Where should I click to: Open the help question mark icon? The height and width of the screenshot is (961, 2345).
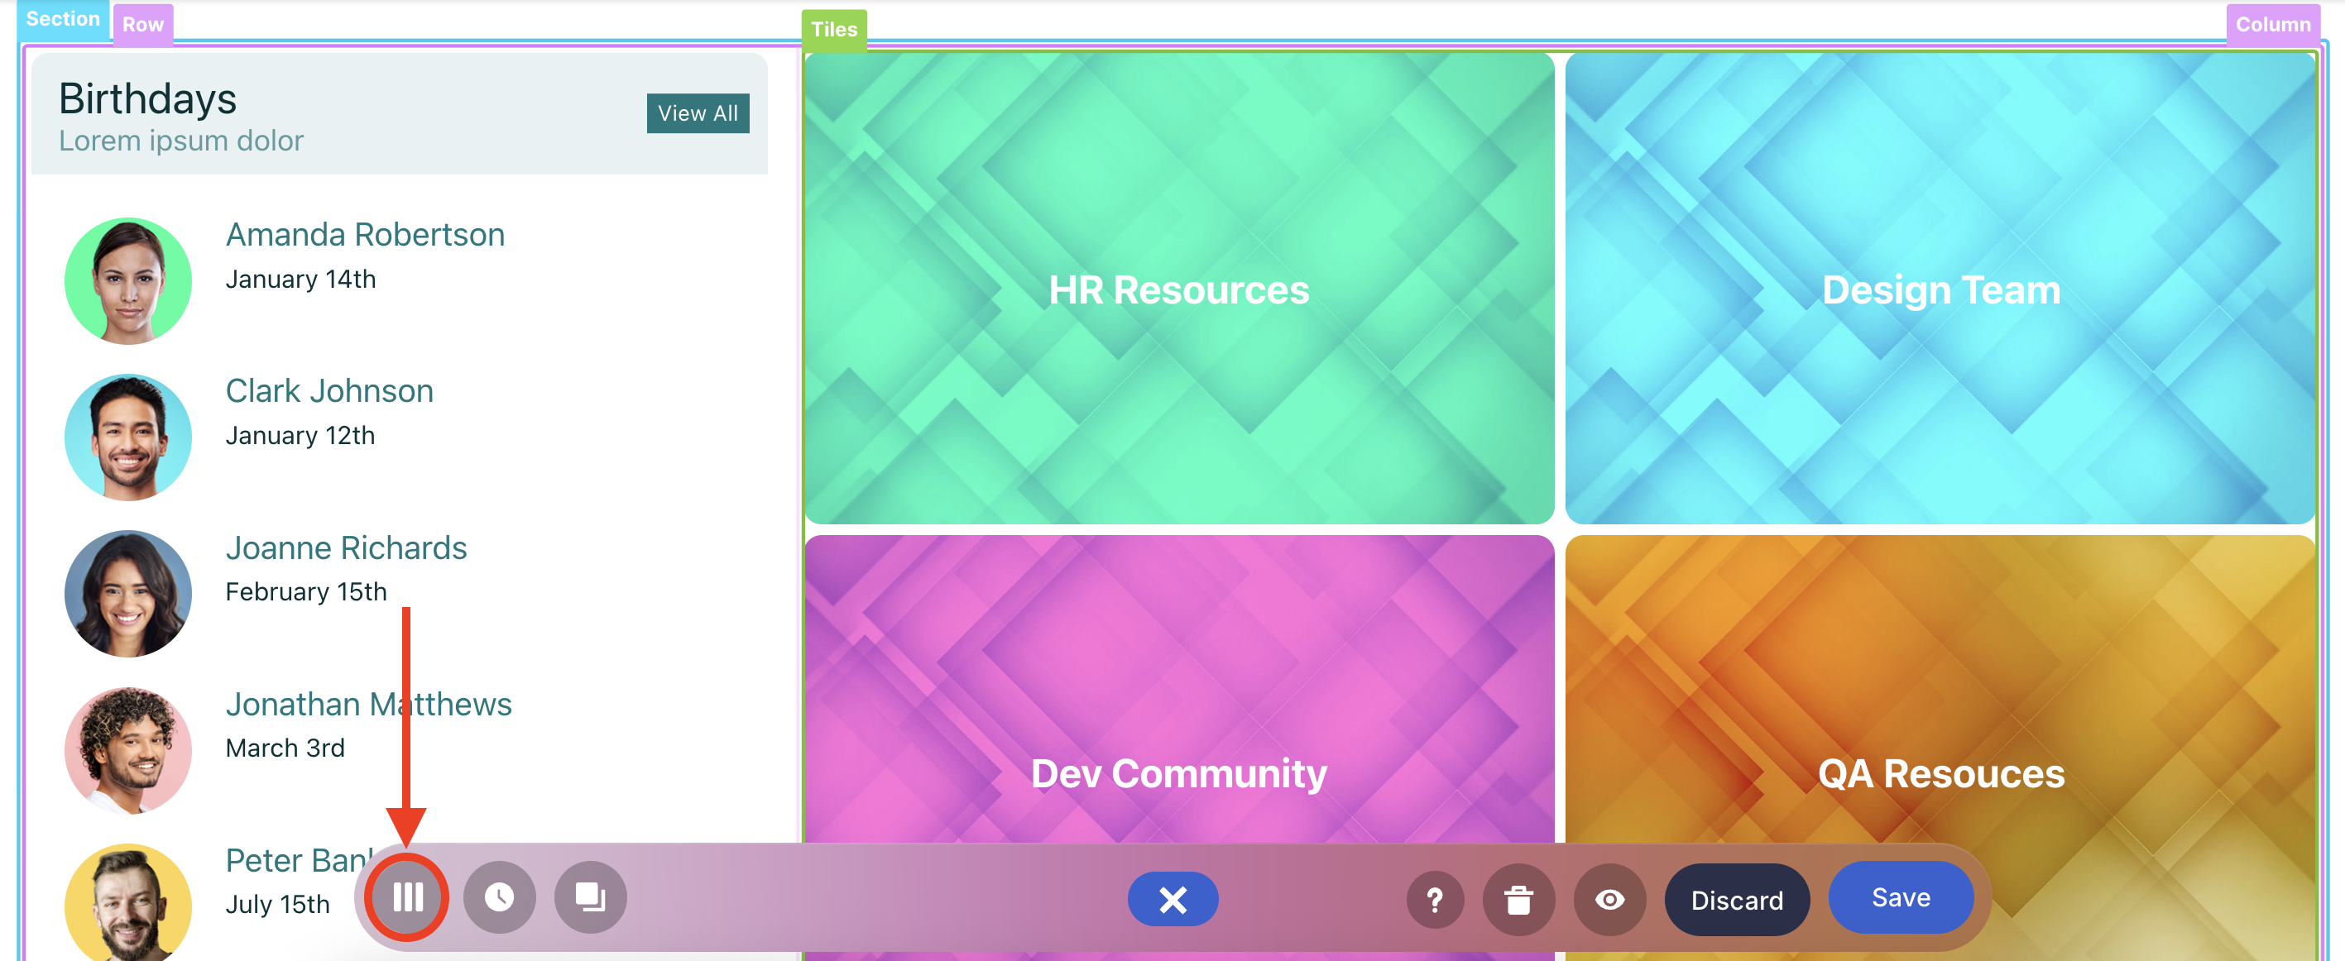tap(1434, 900)
